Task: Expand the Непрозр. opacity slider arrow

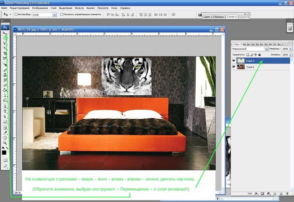Action: coord(291,49)
